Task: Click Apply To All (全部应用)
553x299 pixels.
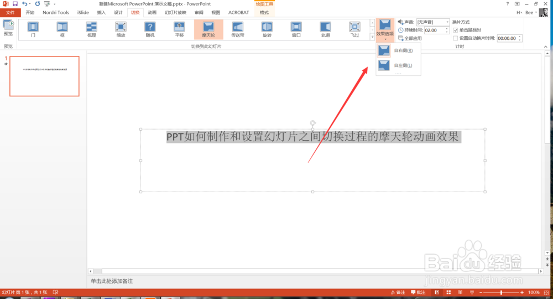Action: [410, 38]
